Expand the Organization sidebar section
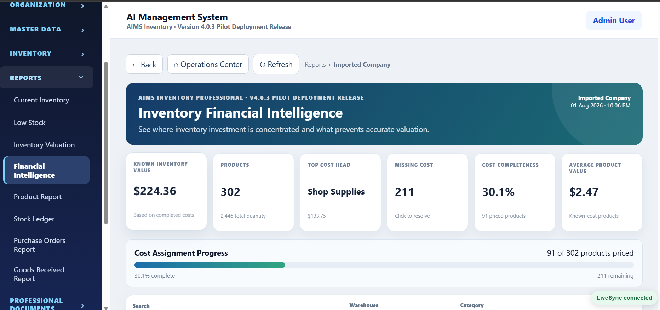Screen dimensions: 660x310 (47, 5)
